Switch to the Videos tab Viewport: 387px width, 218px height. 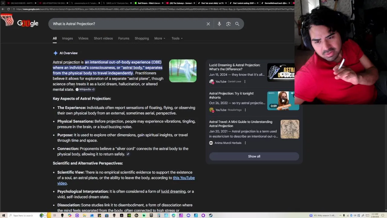pyautogui.click(x=83, y=38)
